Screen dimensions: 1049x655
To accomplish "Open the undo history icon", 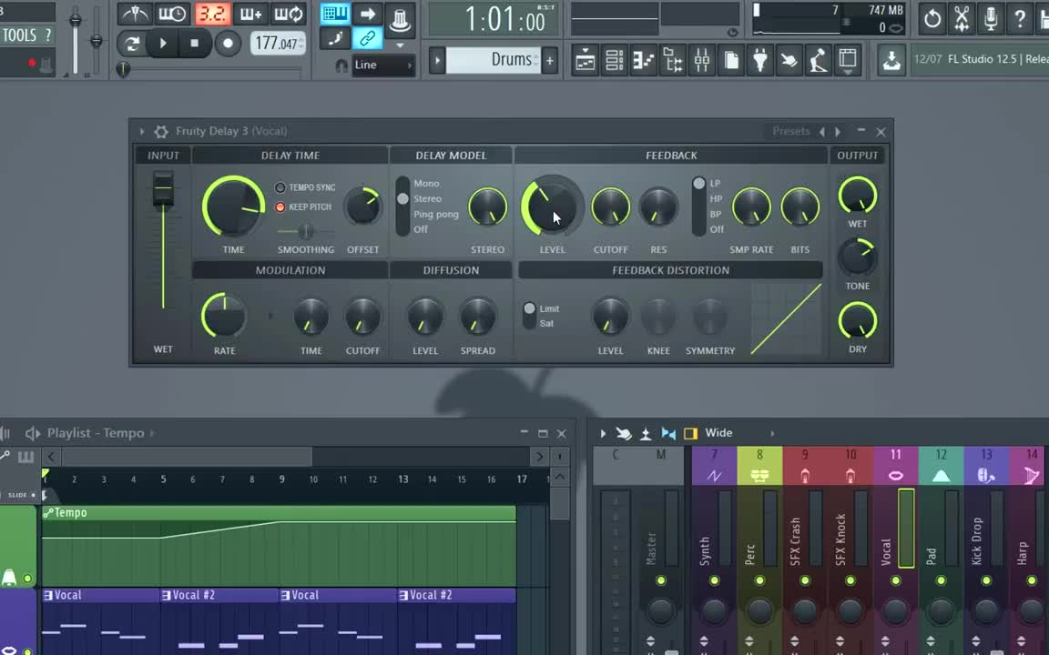I will (x=932, y=19).
